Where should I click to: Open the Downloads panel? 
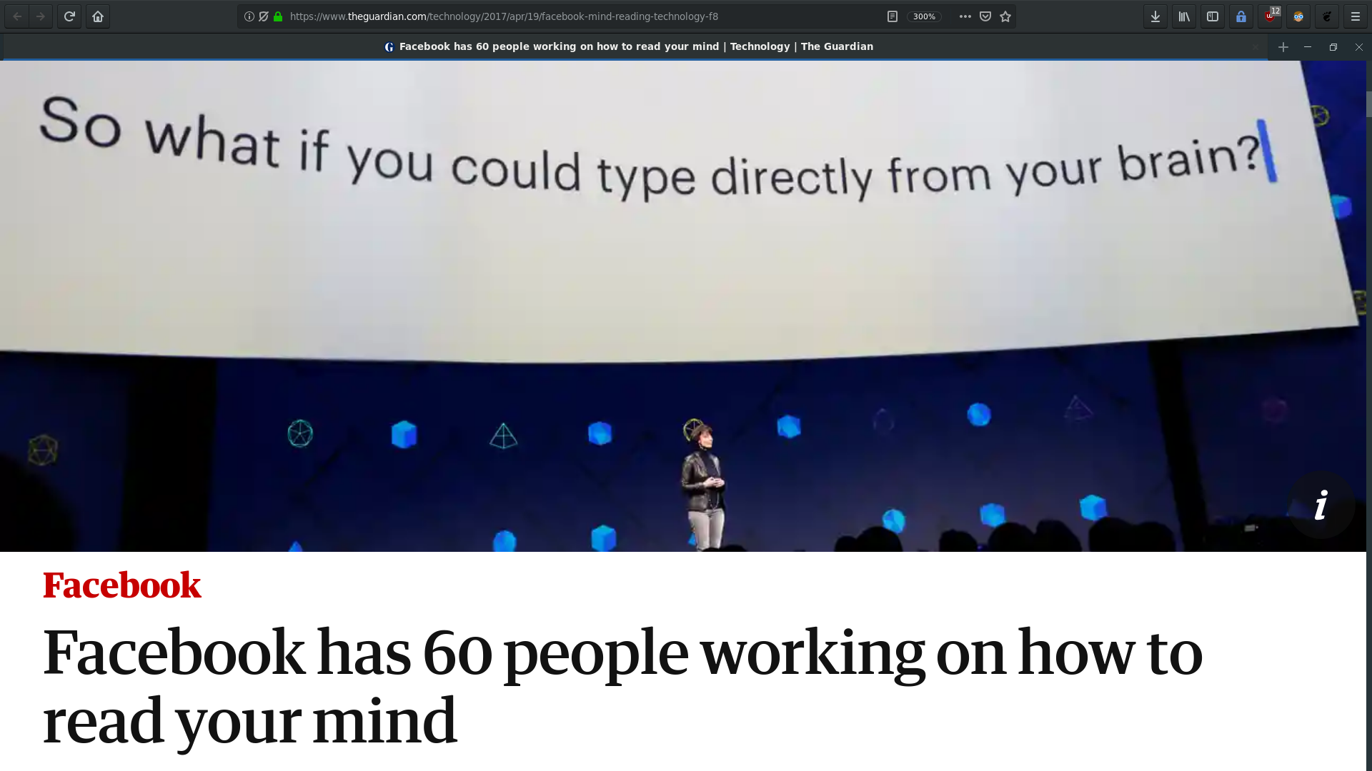(x=1155, y=16)
